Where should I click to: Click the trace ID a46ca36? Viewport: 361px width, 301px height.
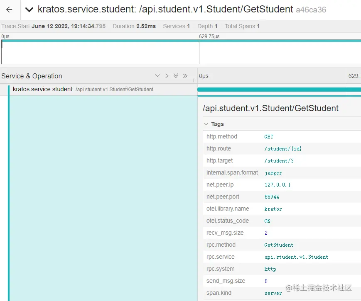tap(311, 10)
